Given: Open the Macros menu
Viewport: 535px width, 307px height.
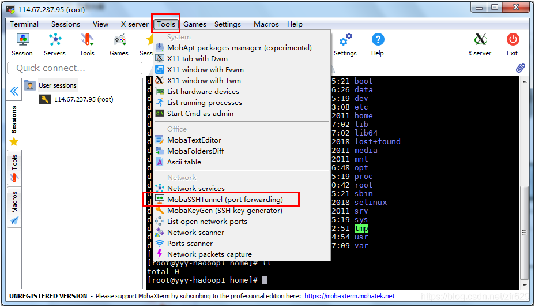Looking at the screenshot, I should [266, 24].
